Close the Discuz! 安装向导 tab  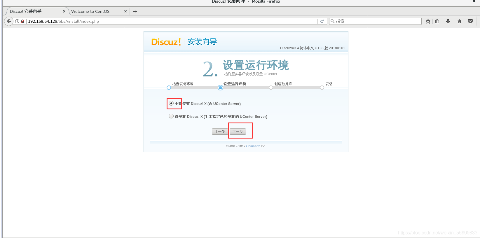pos(64,11)
